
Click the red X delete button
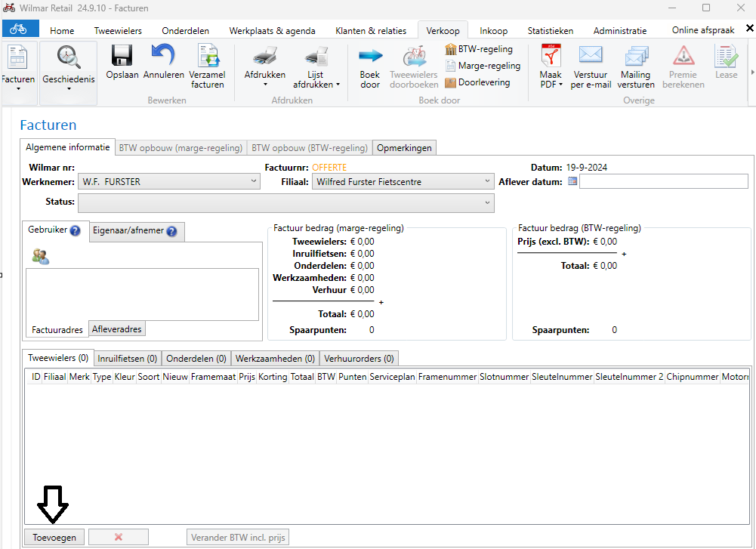click(118, 537)
